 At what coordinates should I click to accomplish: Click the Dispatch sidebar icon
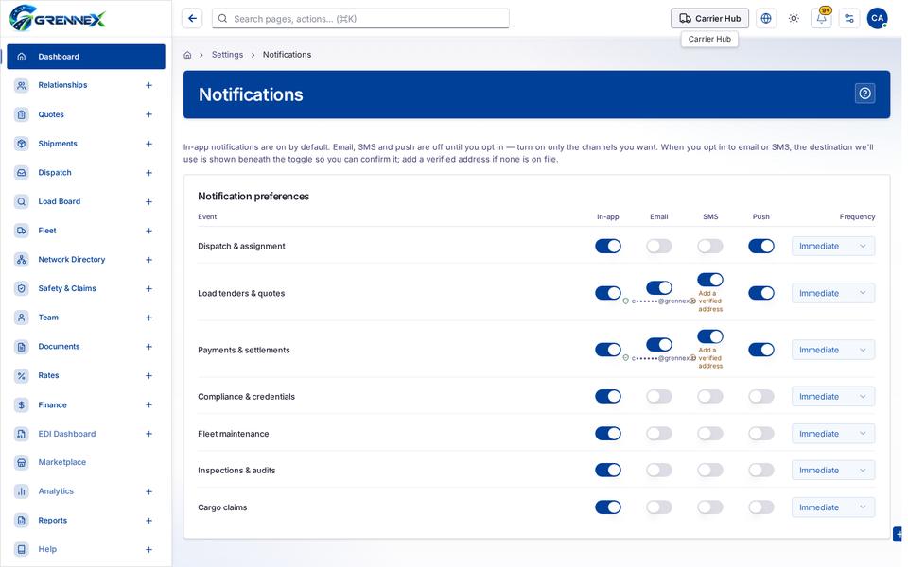pos(22,172)
